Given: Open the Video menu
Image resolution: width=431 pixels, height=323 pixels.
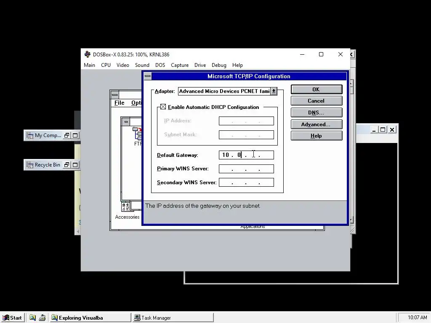Looking at the screenshot, I should click(122, 65).
